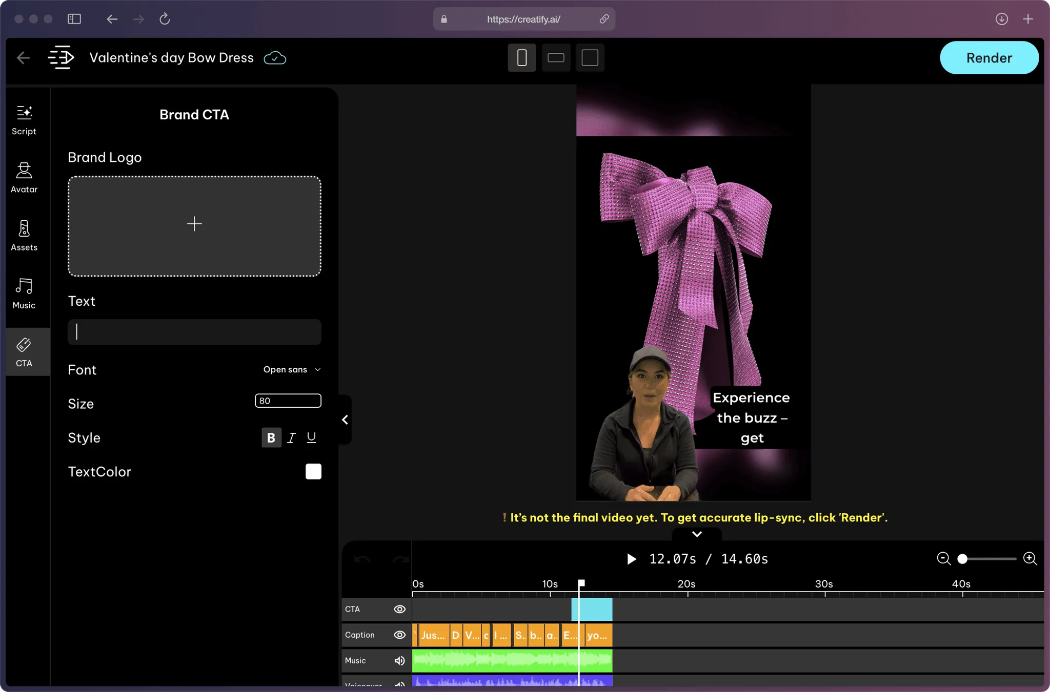Click the redo arrow in the timeline
The height and width of the screenshot is (692, 1050).
(x=401, y=559)
